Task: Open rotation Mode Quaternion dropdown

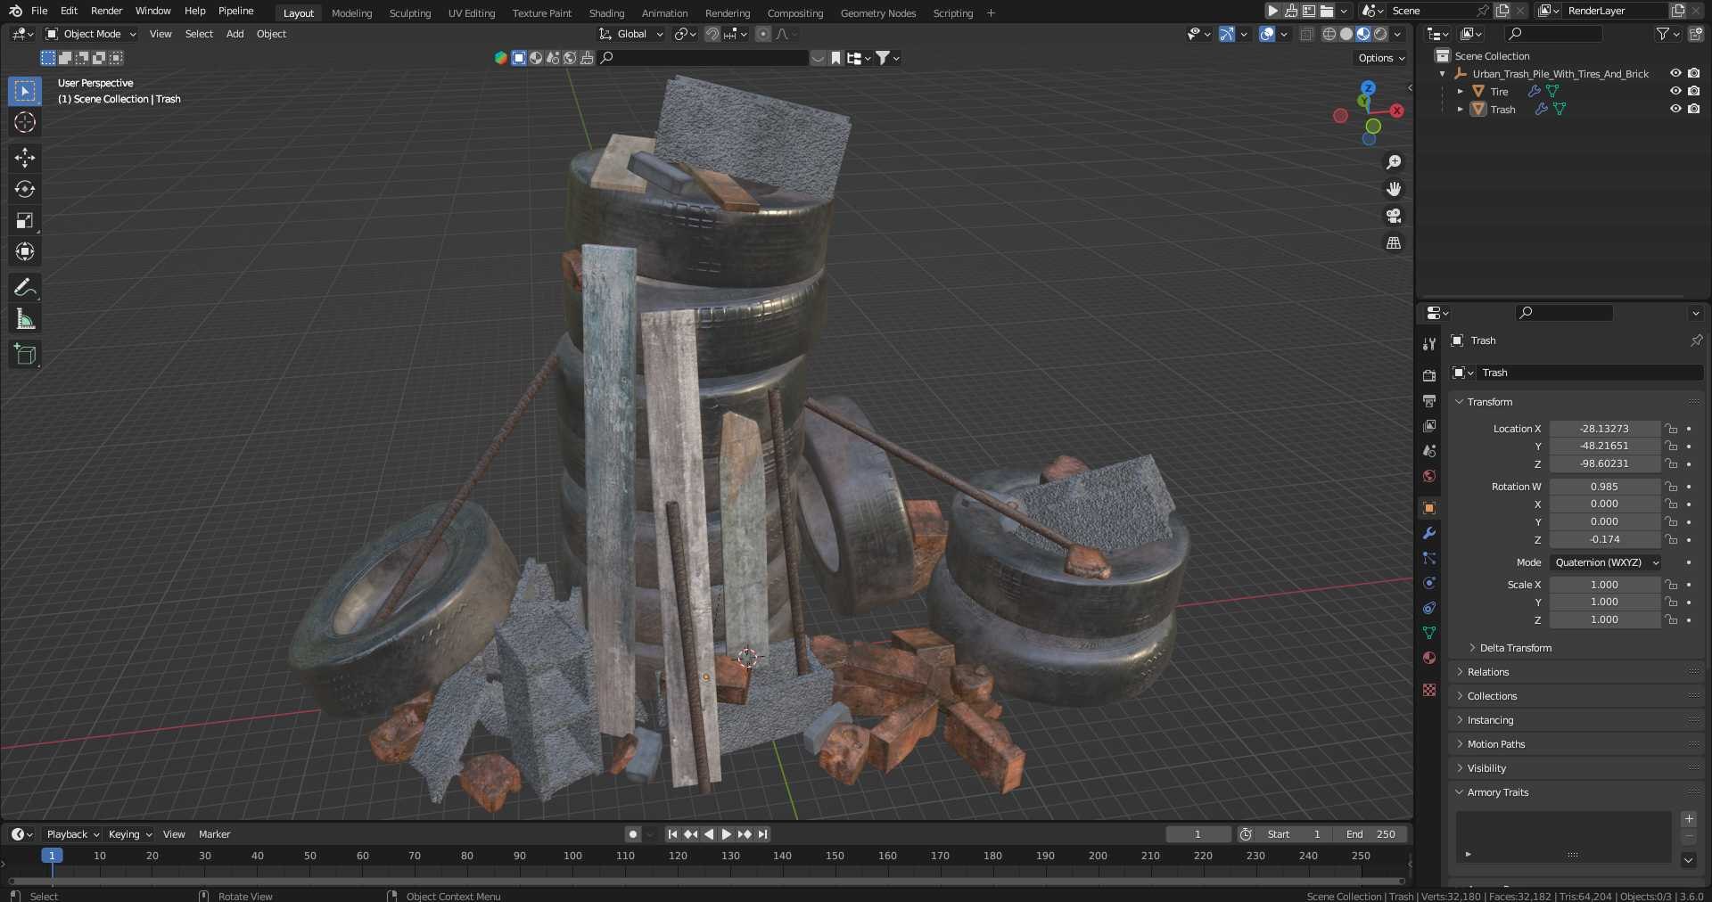Action: [x=1606, y=562]
